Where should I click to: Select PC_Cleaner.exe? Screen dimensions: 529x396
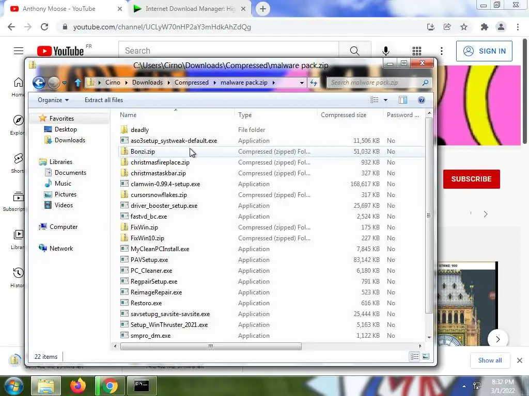coord(151,270)
